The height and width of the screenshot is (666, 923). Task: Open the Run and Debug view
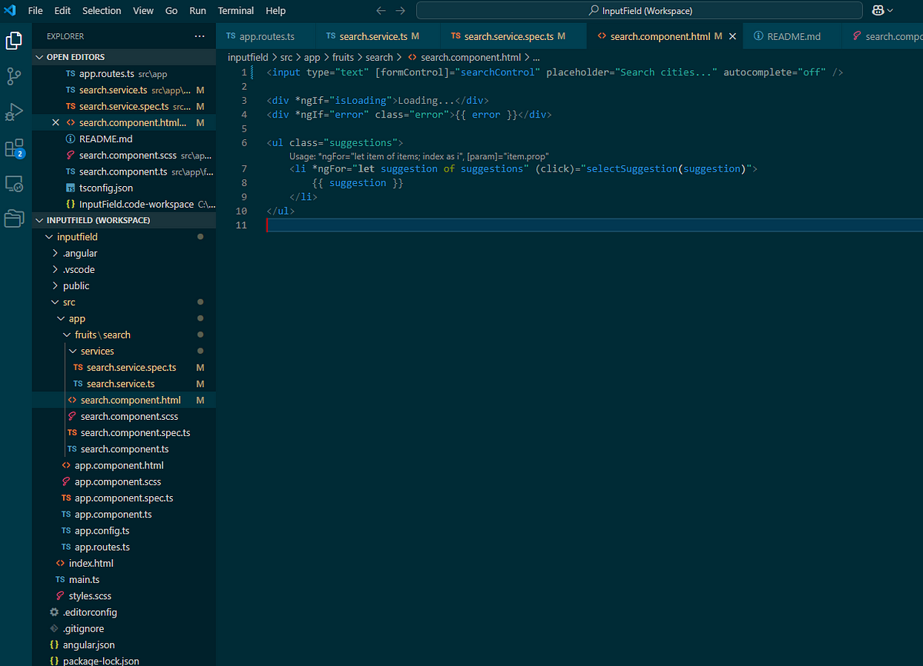[x=14, y=112]
